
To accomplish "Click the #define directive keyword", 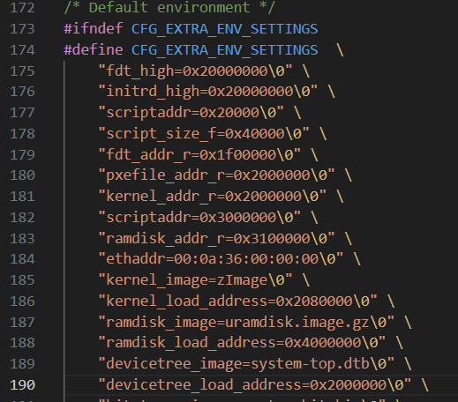I will point(94,50).
